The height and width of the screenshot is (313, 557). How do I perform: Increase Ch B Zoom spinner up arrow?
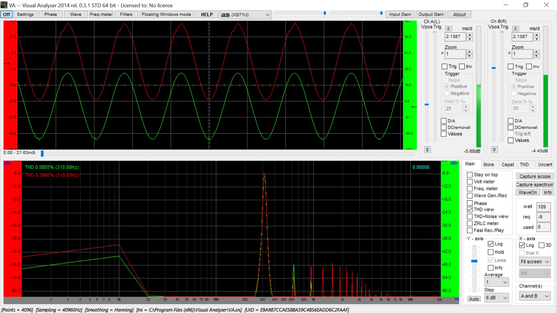tap(536, 52)
